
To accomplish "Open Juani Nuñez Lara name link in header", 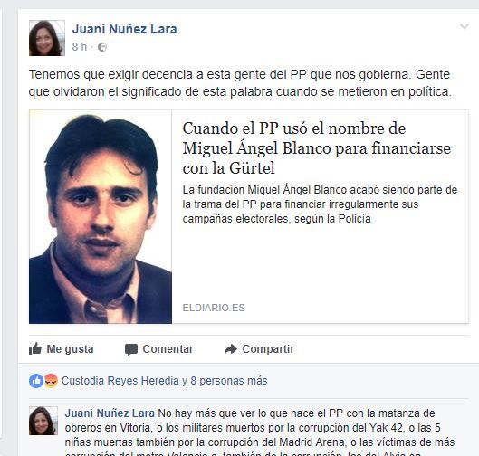I will click(124, 29).
